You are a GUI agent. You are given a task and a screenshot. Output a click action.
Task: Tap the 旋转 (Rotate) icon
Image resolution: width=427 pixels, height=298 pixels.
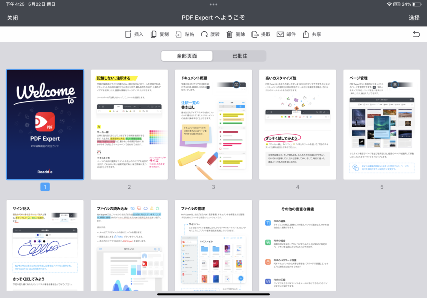pyautogui.click(x=204, y=34)
